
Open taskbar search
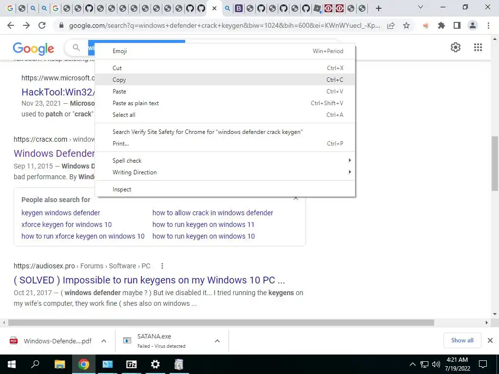(35, 364)
